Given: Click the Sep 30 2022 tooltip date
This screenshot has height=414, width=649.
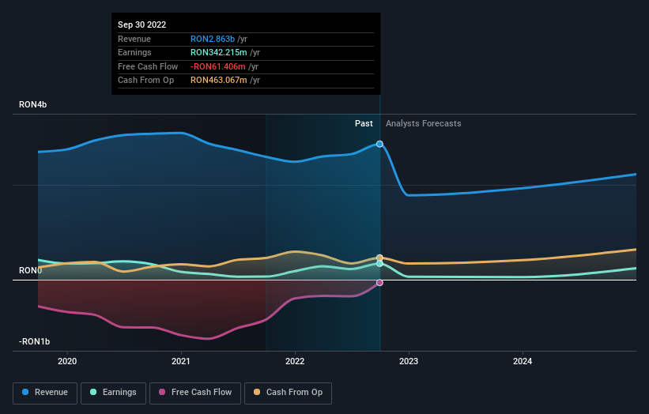Looking at the screenshot, I should 142,24.
